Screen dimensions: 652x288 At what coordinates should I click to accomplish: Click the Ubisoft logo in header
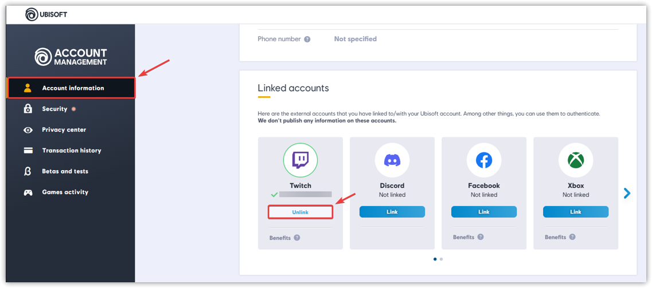[46, 14]
